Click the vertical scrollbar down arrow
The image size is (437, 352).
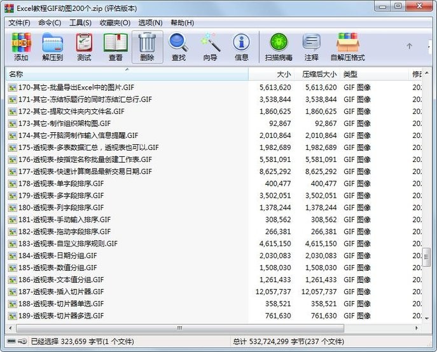(427, 318)
